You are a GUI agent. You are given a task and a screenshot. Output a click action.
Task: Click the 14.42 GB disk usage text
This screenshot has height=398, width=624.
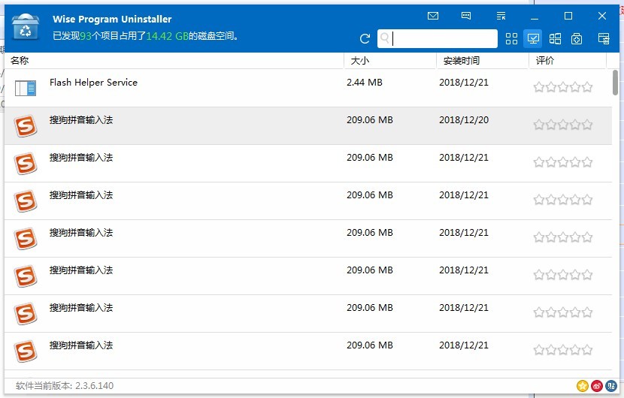167,36
